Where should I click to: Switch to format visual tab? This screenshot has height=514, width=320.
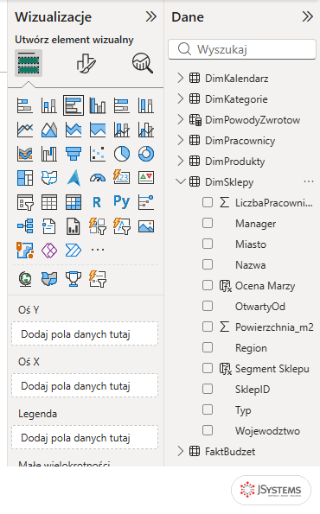click(86, 63)
